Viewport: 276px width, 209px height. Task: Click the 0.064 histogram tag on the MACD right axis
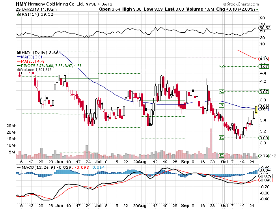(265, 170)
